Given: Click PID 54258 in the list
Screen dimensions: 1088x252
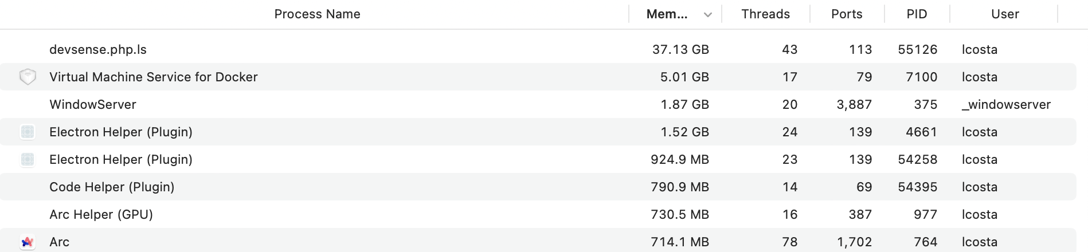Looking at the screenshot, I should (x=917, y=160).
